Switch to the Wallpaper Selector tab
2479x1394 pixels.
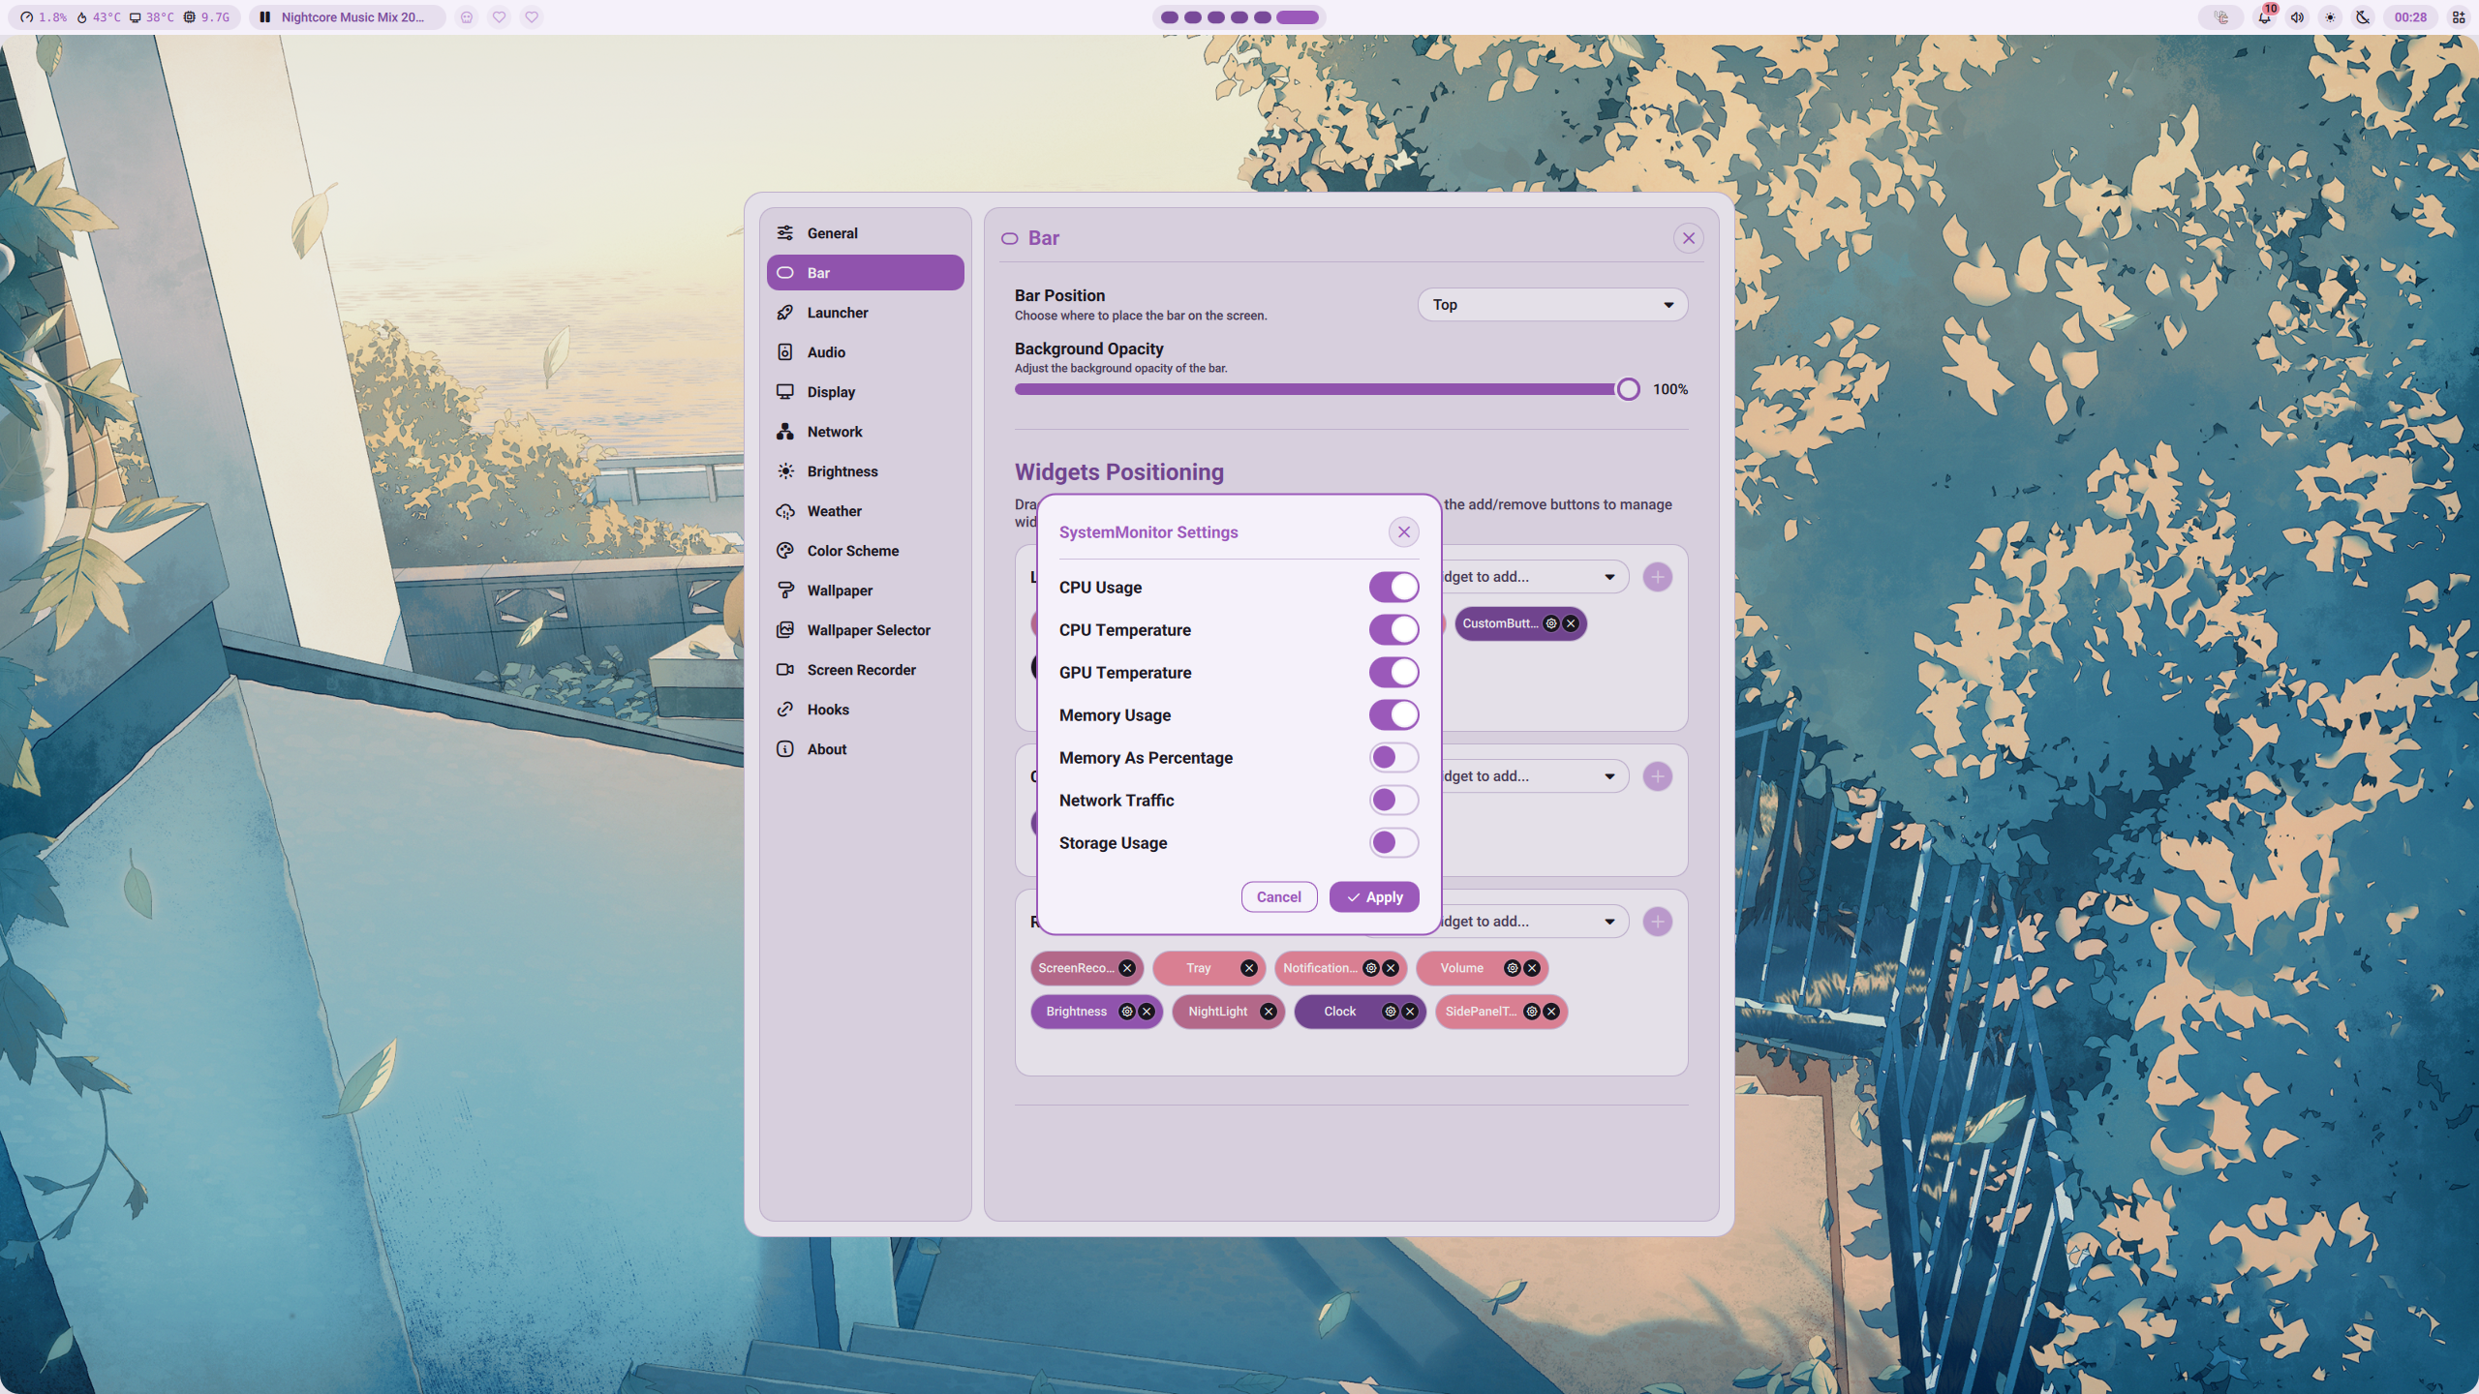tap(868, 630)
